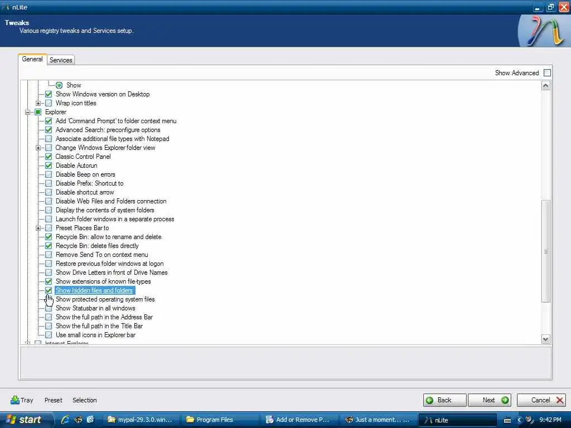Check Associate additional file types with Notepad

(49, 139)
